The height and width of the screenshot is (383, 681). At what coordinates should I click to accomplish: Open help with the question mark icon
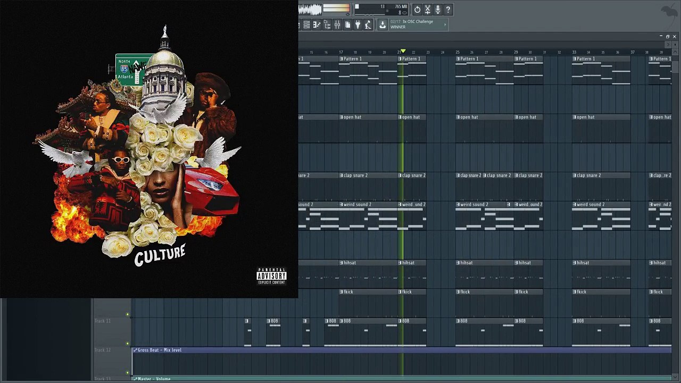pos(448,10)
